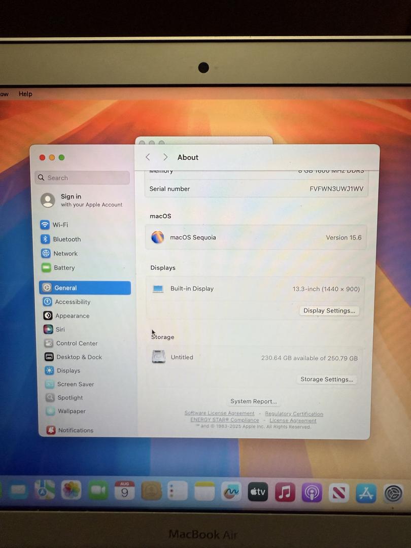Click the Search field in the sidebar

coord(83,178)
